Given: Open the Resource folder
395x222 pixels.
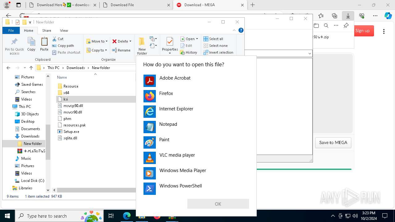Looking at the screenshot, I should 71,86.
